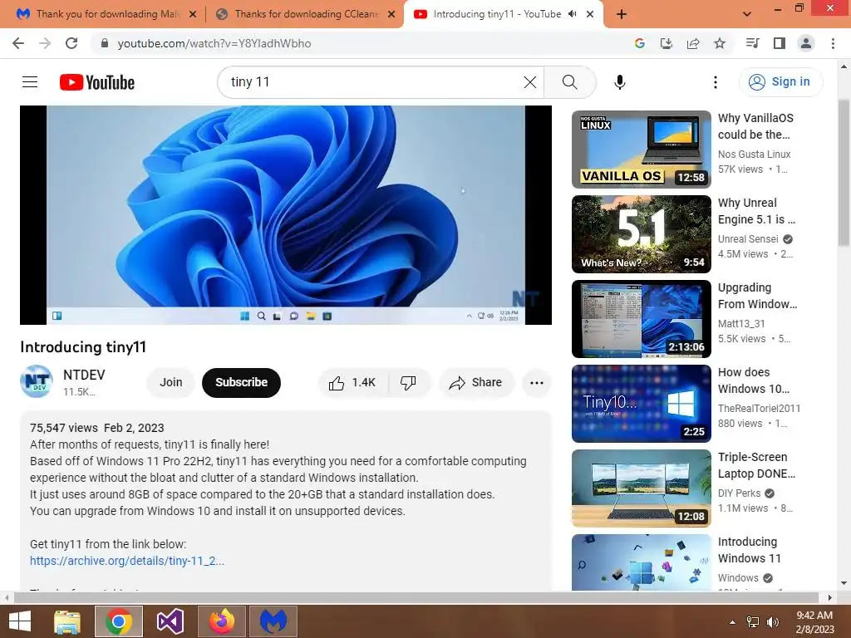Screen dimensions: 851x638
Task: Click the magnifier search button
Action: 570,82
